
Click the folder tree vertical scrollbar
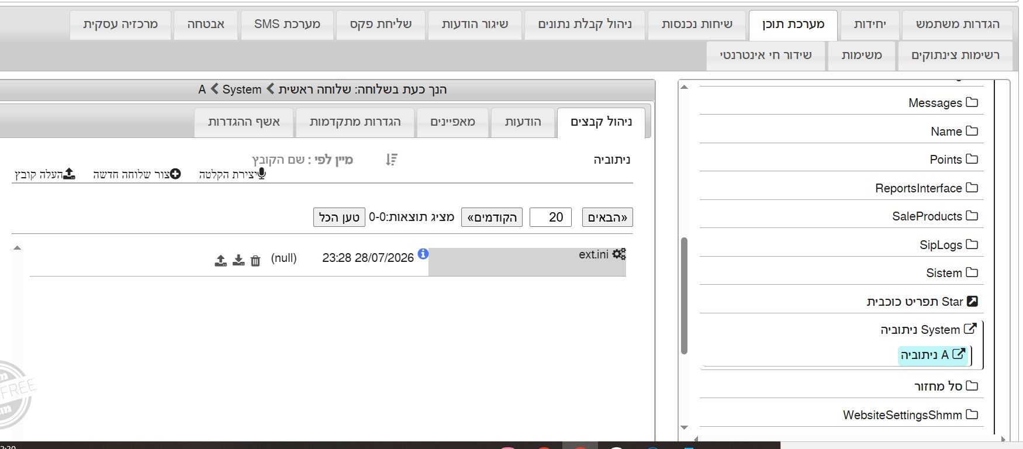tap(684, 295)
